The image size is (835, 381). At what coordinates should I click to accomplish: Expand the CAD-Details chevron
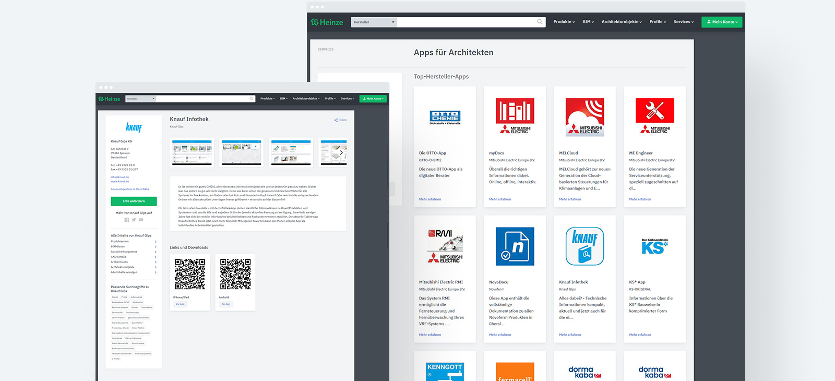156,257
